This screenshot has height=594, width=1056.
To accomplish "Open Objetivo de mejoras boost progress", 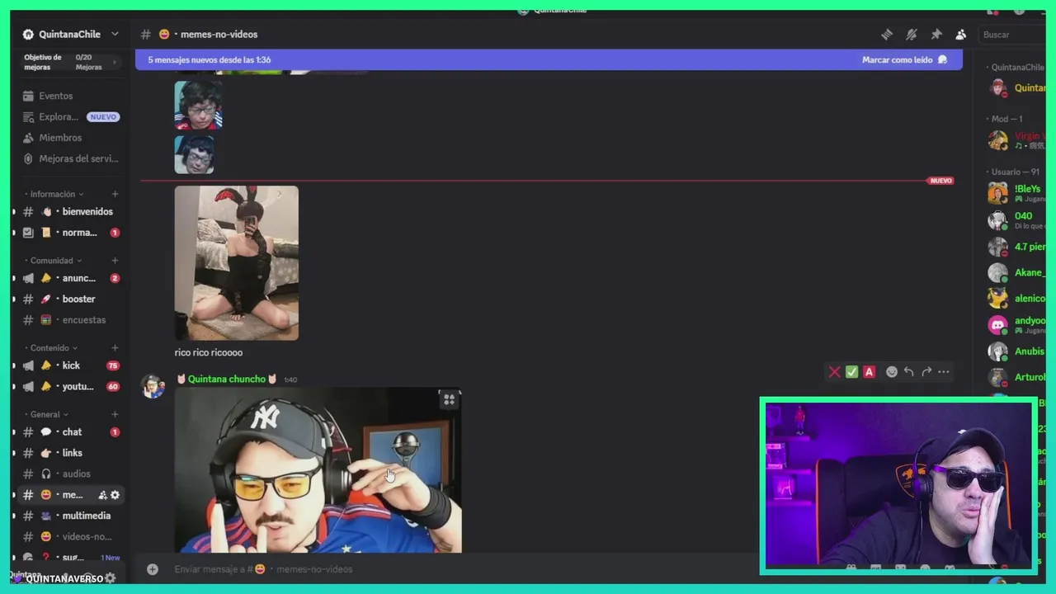I will point(71,62).
